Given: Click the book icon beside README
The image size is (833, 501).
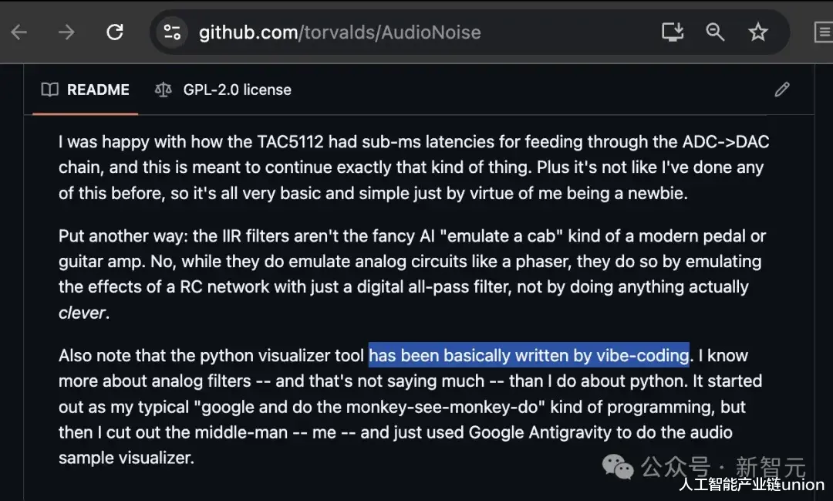Looking at the screenshot, I should click(x=50, y=90).
